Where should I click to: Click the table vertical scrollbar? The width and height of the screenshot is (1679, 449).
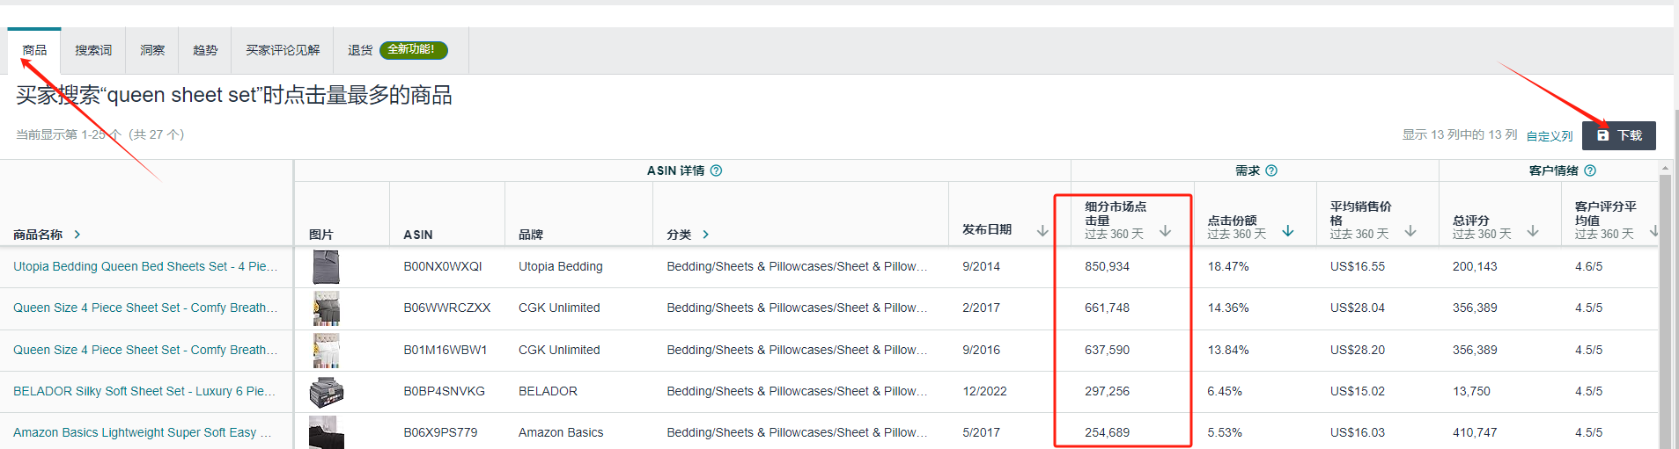1665,312
